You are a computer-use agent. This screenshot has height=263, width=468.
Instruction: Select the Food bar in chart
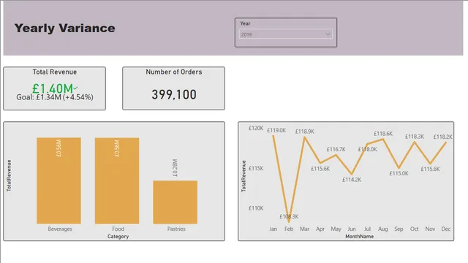[117, 180]
